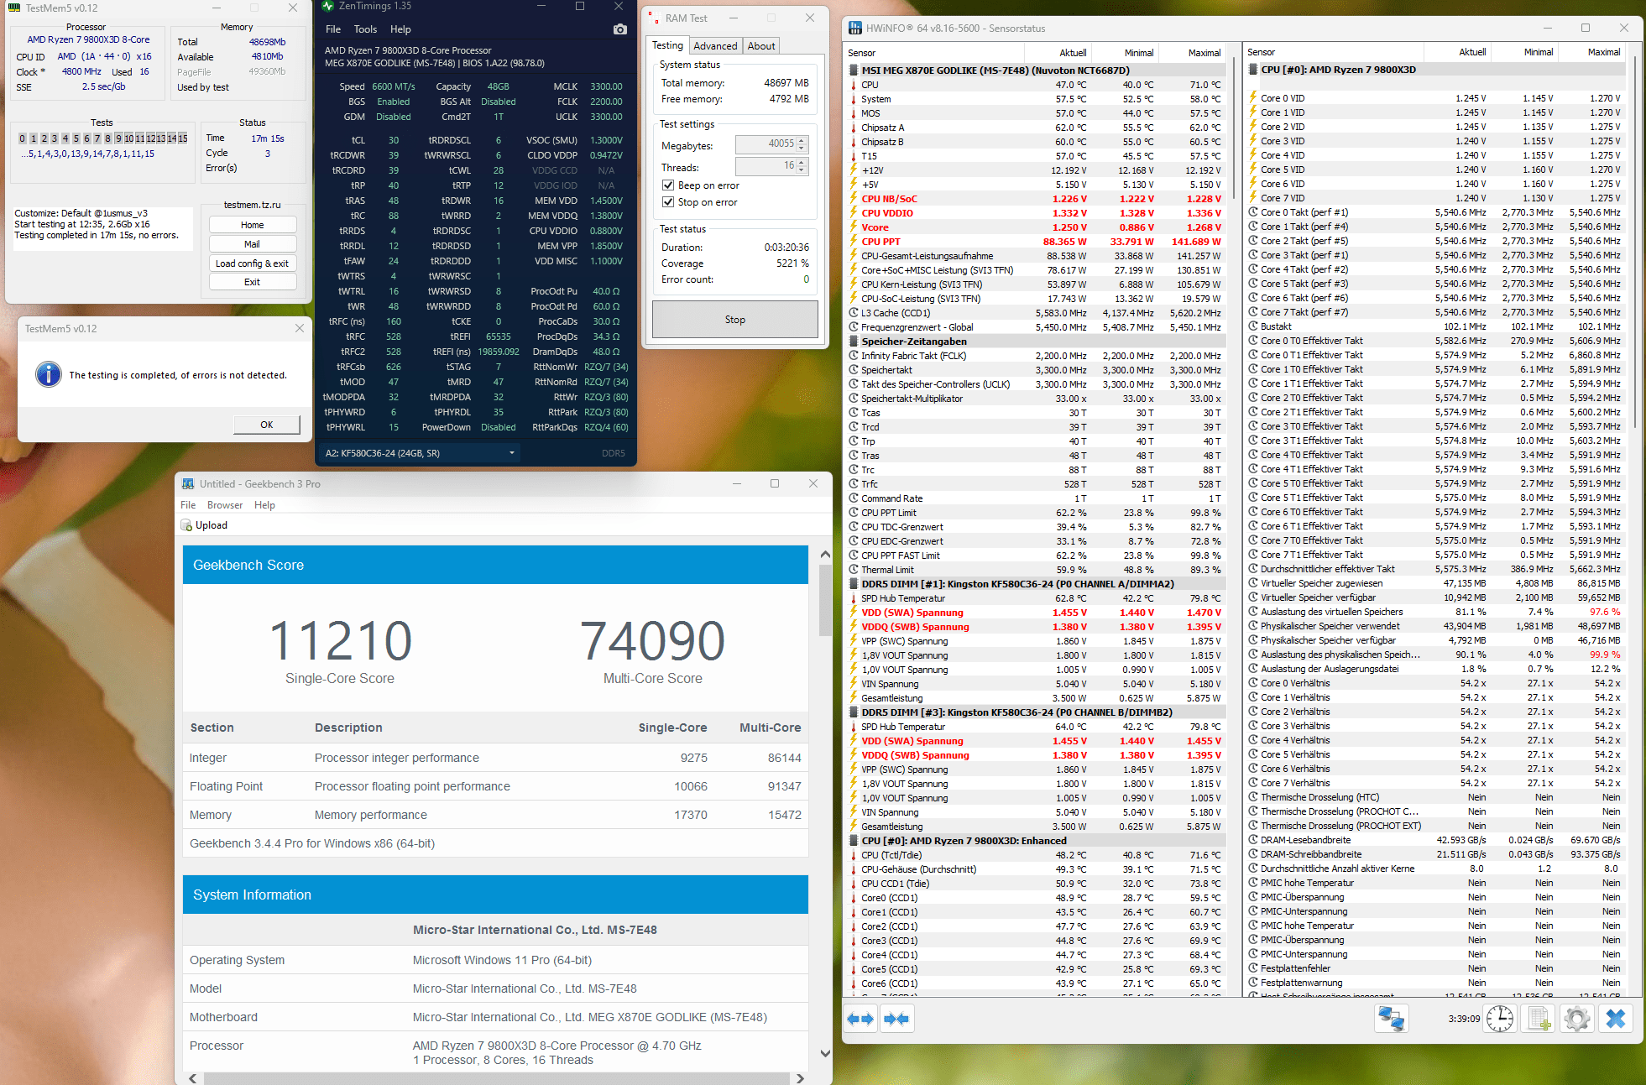Click the DDR5 DIMM [#1] group icon
Viewport: 1646px width, 1085px height.
tap(854, 584)
